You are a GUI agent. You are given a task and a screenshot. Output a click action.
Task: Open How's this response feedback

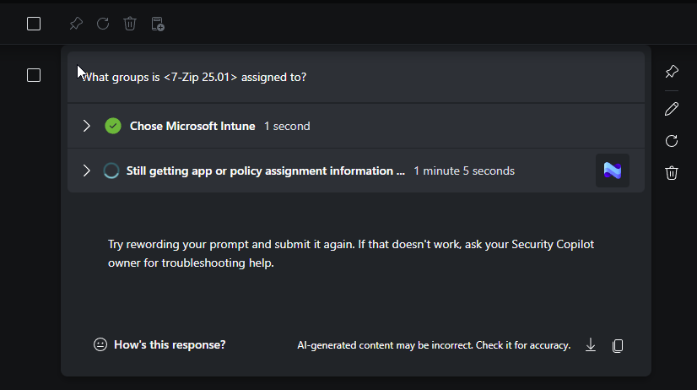coord(159,344)
